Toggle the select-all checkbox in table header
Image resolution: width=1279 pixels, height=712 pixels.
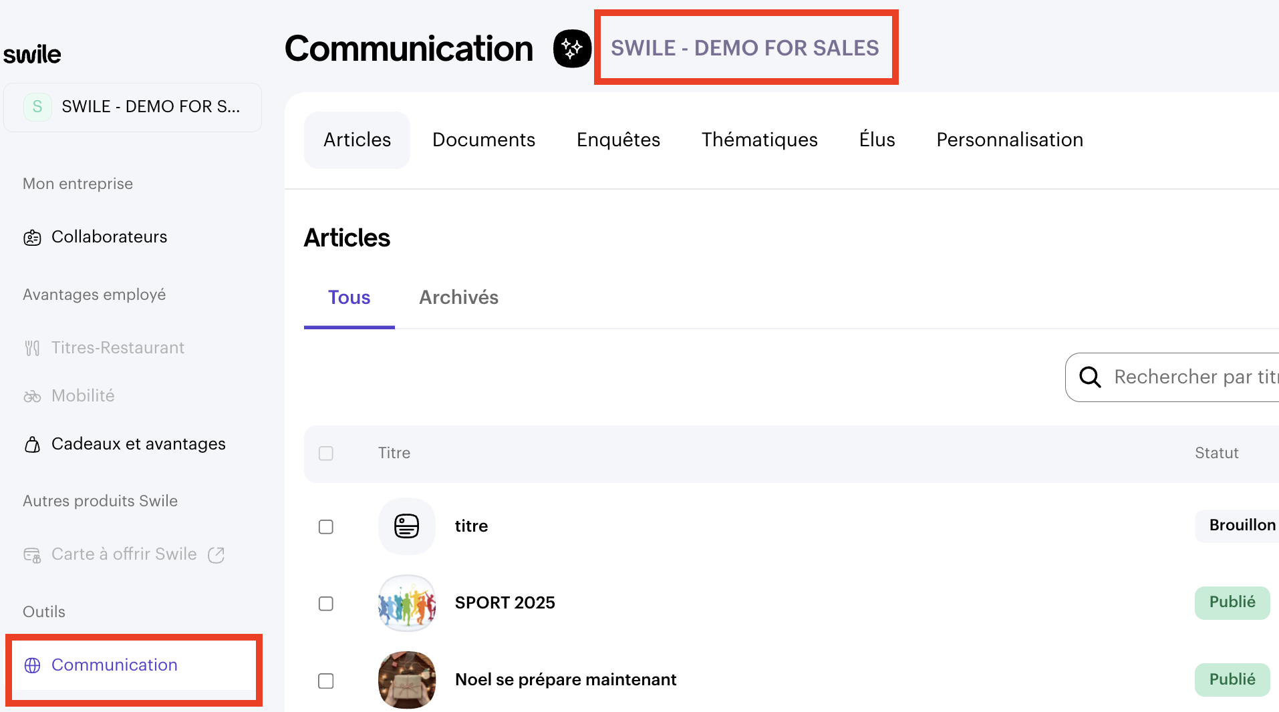(326, 454)
